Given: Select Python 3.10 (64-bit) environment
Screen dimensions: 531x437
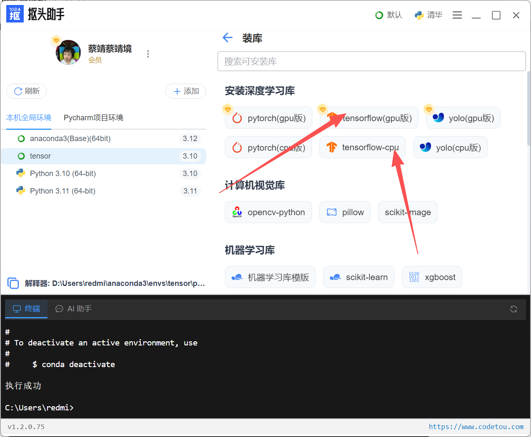Looking at the screenshot, I should [104, 174].
